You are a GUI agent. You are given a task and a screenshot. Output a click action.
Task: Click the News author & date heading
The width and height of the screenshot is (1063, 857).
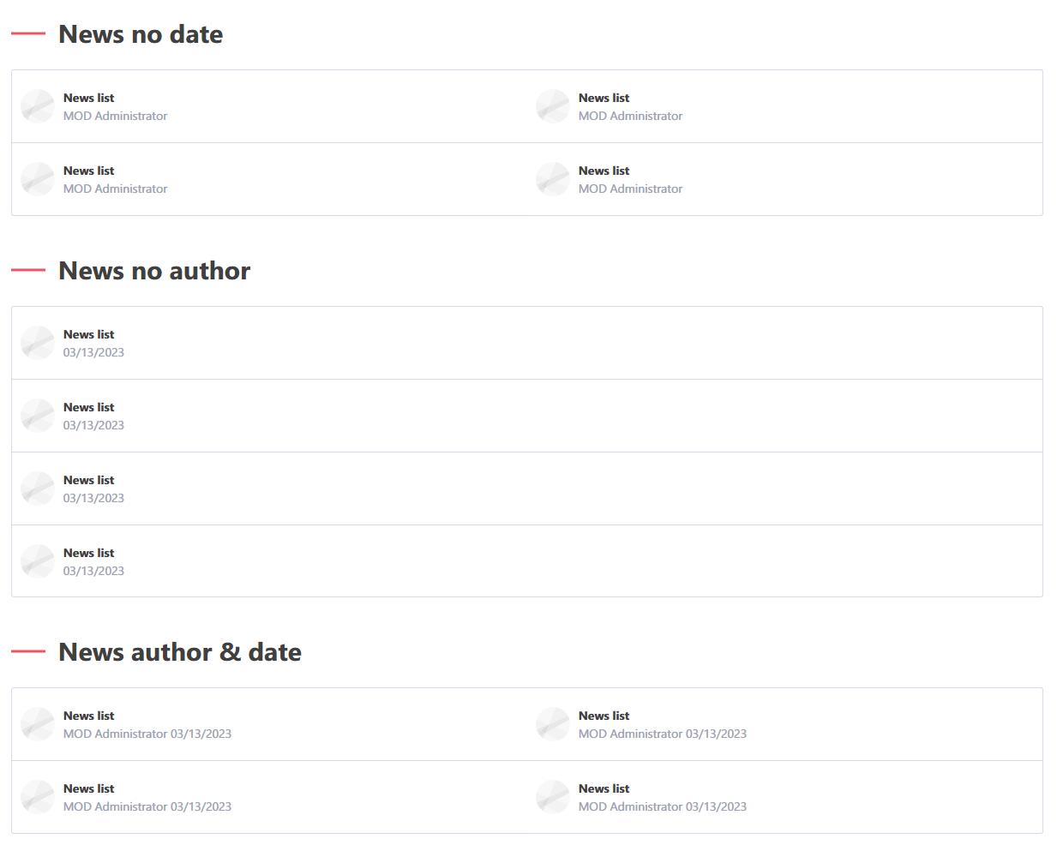tap(180, 652)
